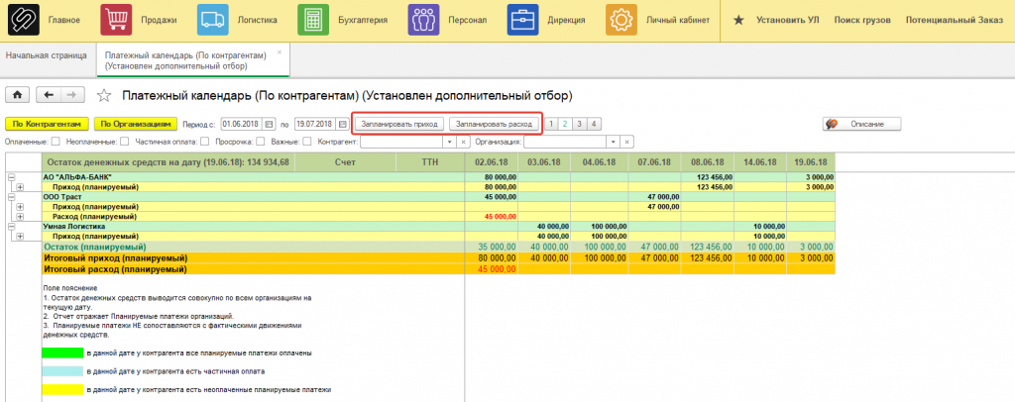The image size is (1015, 402).
Task: Open the Главное section logo
Action: click(x=24, y=20)
